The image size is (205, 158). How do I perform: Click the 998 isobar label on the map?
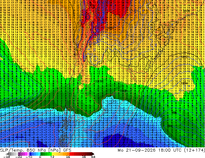pos(174,113)
